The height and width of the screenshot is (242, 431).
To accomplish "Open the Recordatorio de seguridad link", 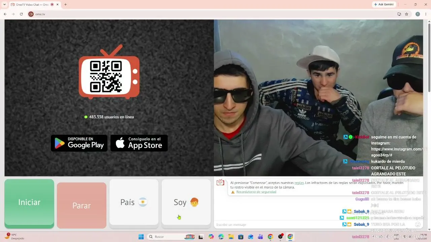I will point(256,192).
